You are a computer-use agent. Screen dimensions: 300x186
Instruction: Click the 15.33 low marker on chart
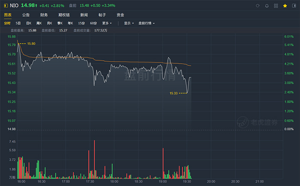(174, 93)
